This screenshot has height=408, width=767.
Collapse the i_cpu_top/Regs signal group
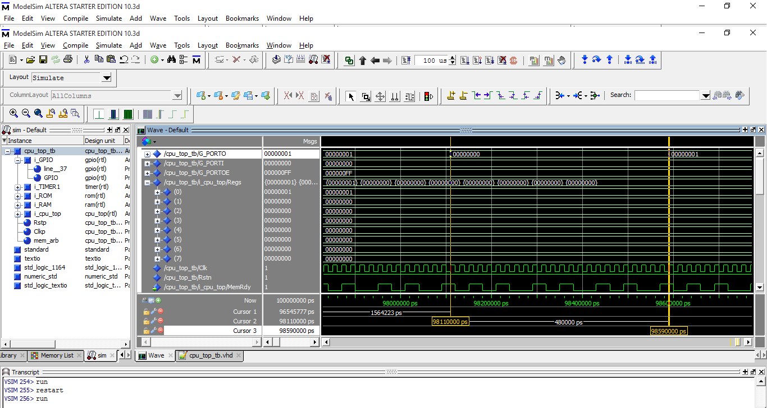(x=148, y=183)
